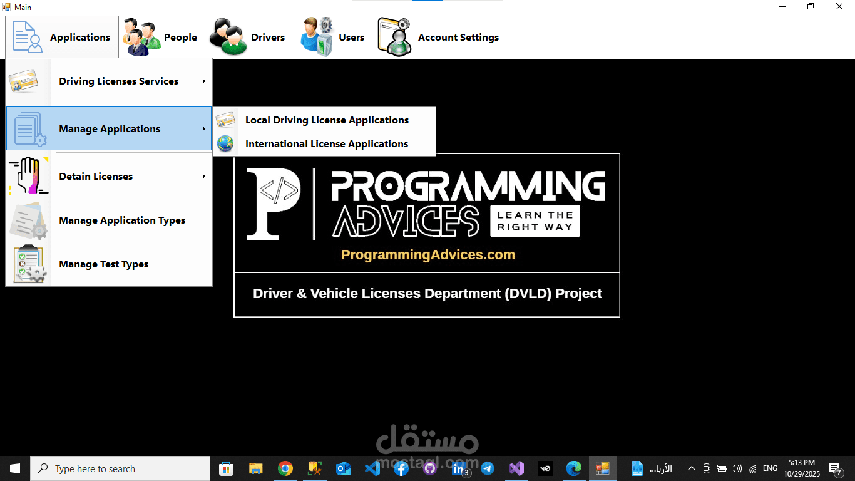The height and width of the screenshot is (481, 855).
Task: Open the document taskbar item with Arabic title
Action: (x=652, y=468)
